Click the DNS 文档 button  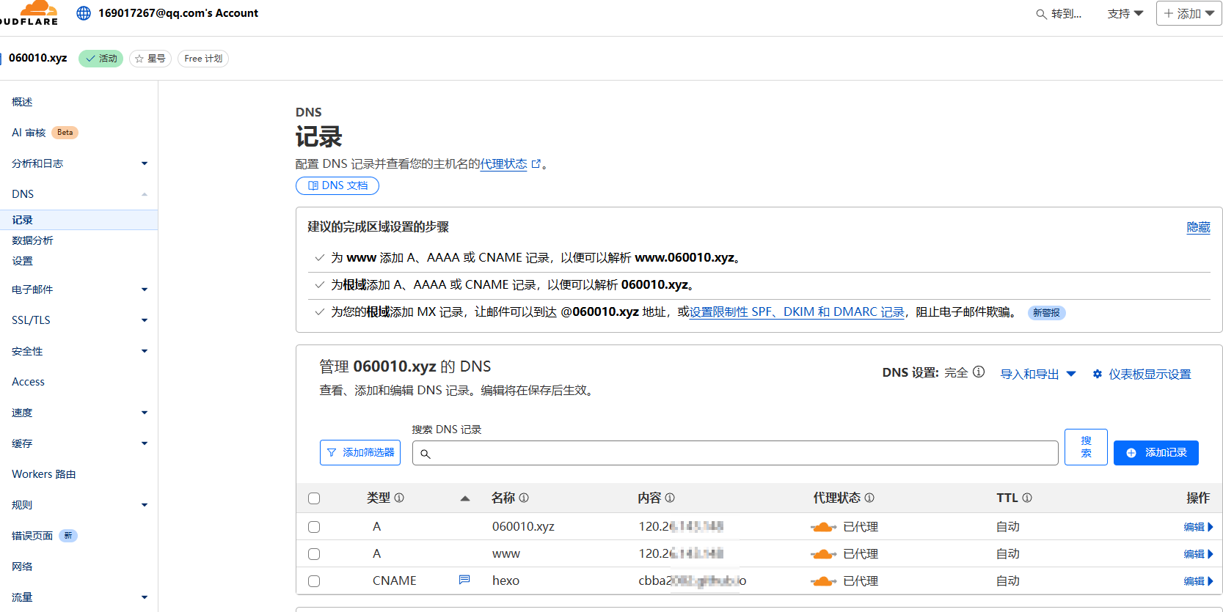pos(337,185)
